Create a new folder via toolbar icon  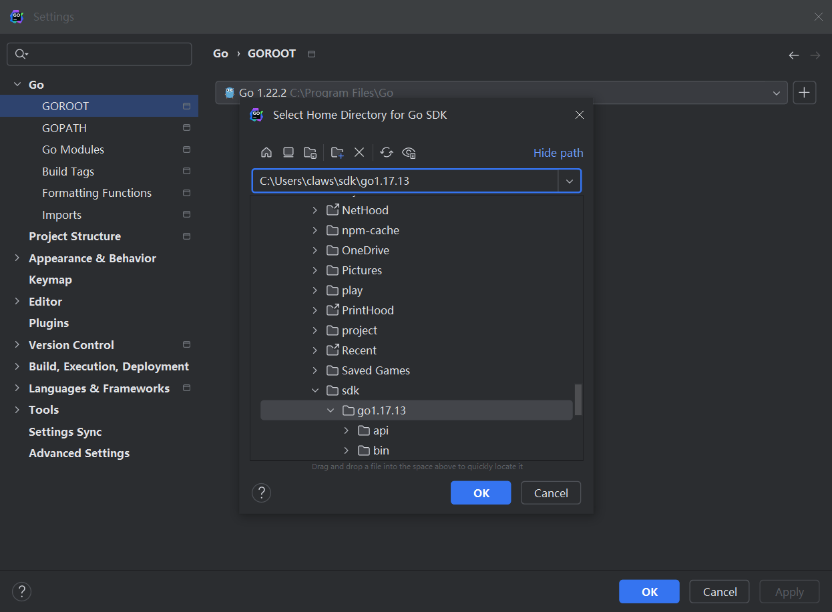coord(337,152)
